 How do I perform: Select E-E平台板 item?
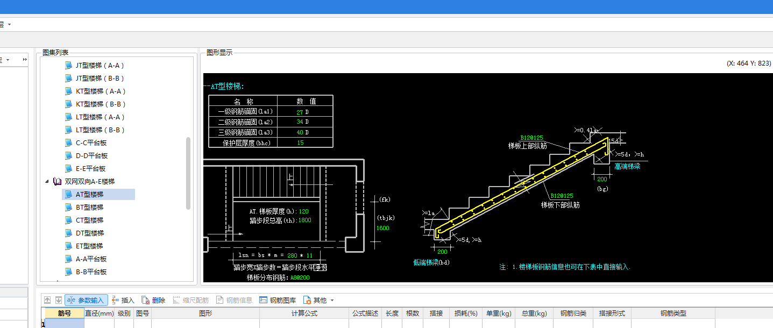91,169
